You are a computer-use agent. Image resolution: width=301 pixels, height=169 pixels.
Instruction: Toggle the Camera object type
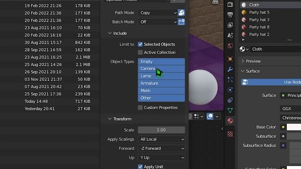click(x=161, y=69)
